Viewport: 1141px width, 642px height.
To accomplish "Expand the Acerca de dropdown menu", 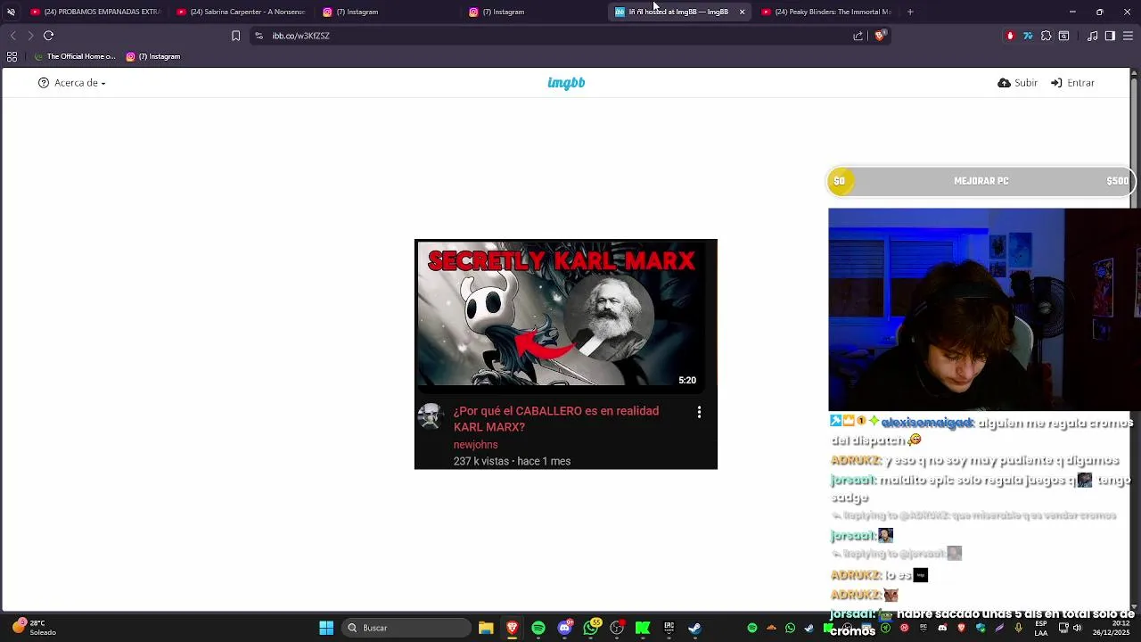I will pos(72,83).
